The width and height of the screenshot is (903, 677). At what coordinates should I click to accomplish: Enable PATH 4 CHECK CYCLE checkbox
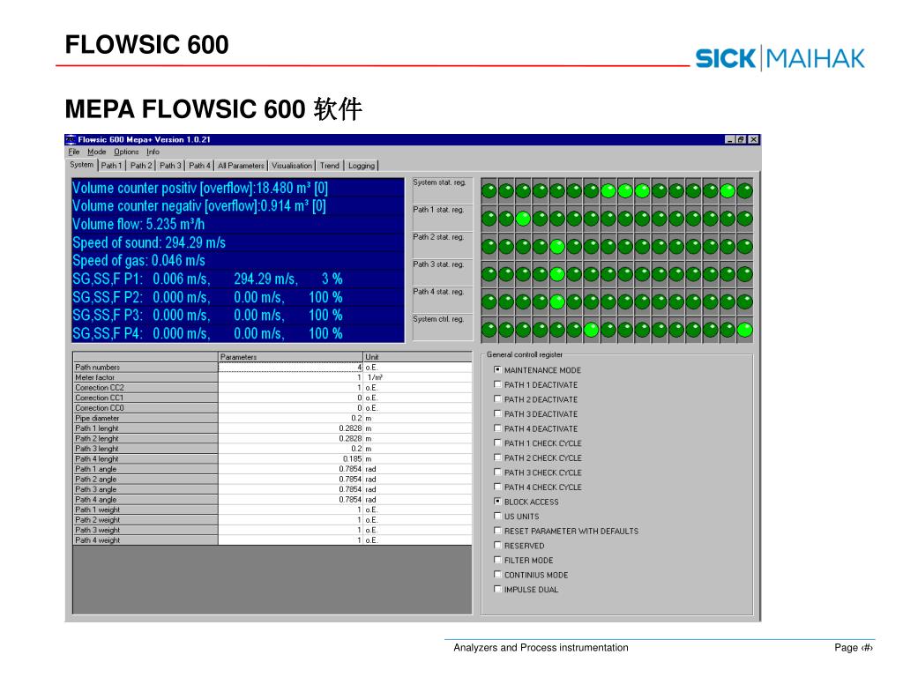pyautogui.click(x=497, y=487)
